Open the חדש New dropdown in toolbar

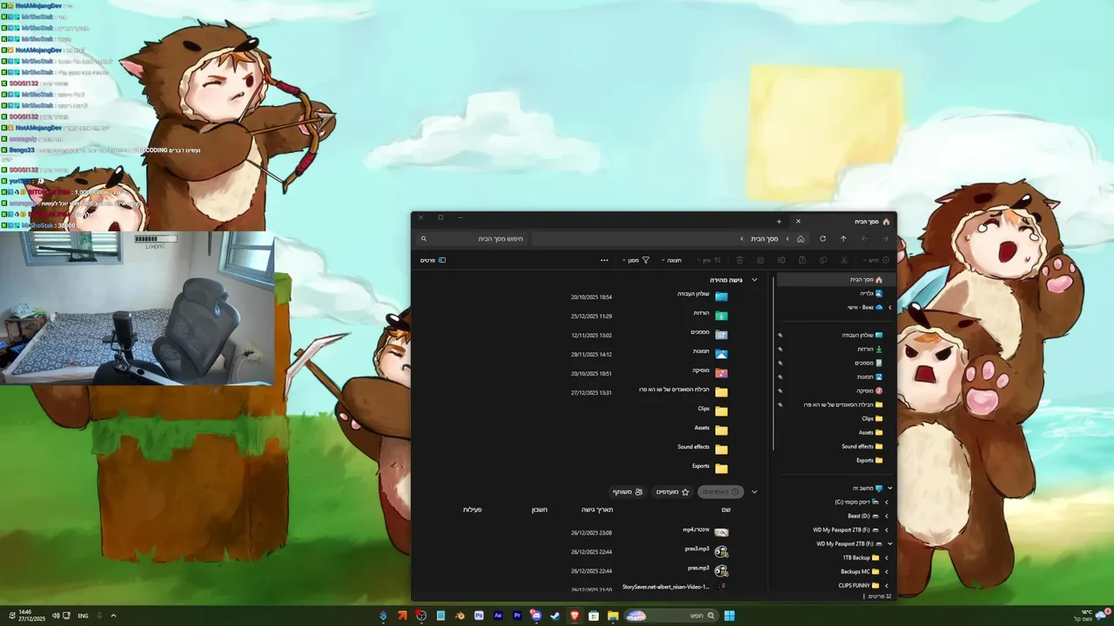876,260
